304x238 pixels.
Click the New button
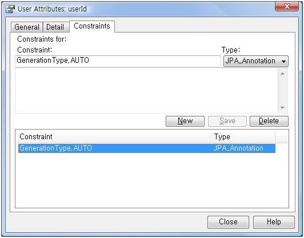tap(185, 121)
